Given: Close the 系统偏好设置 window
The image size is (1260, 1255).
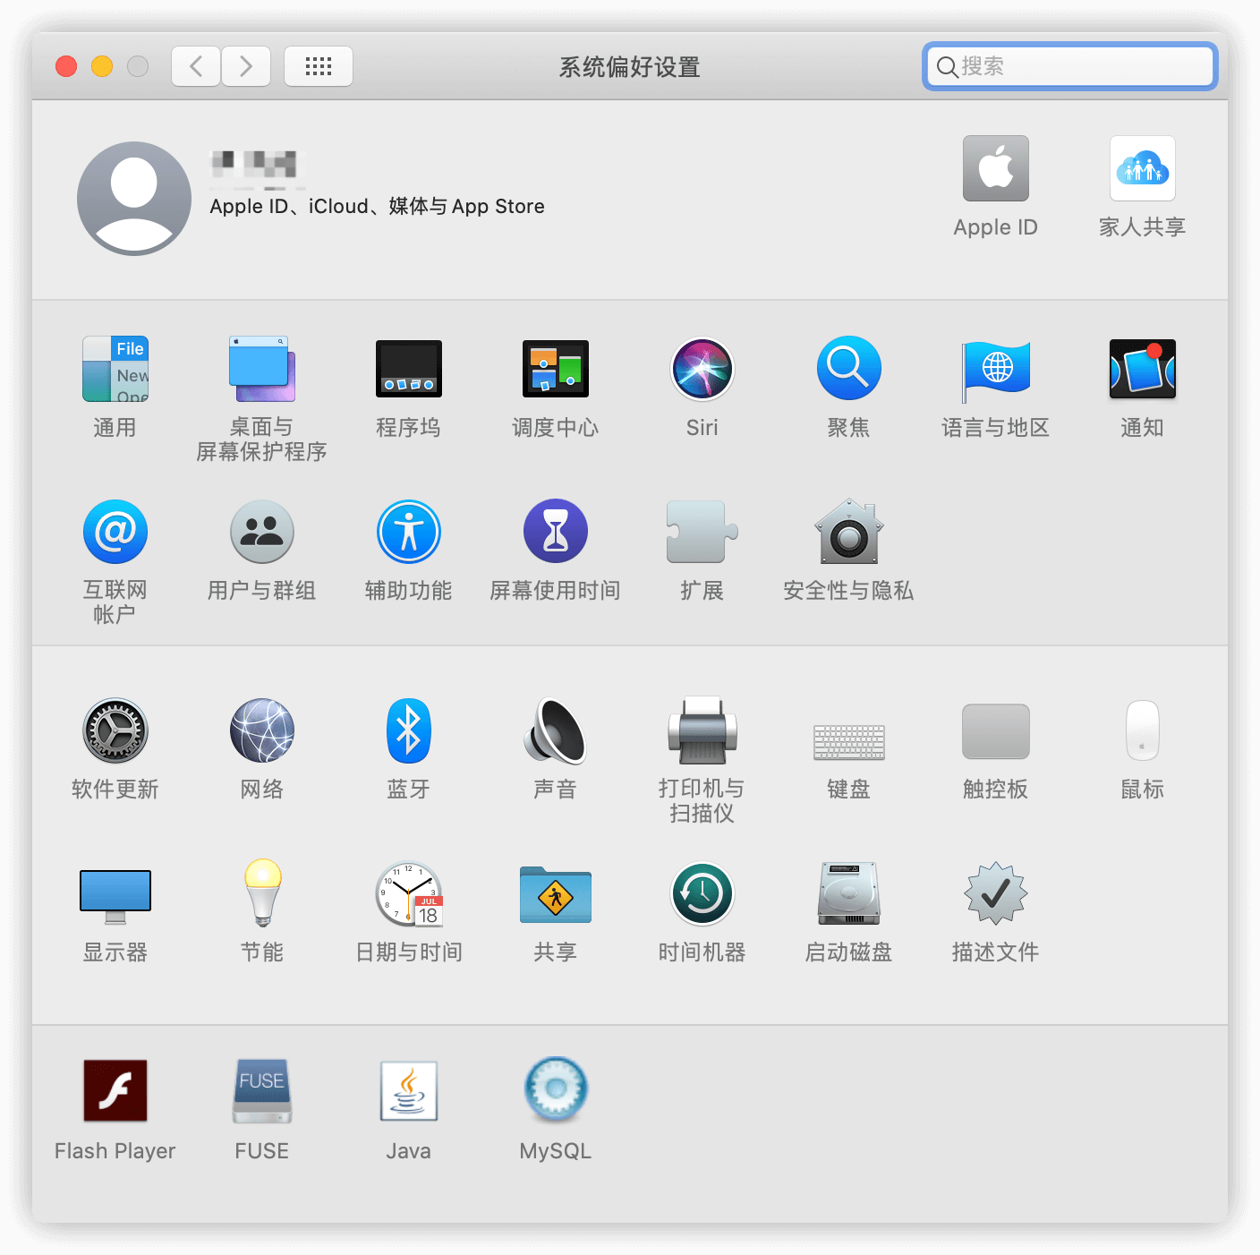Looking at the screenshot, I should [66, 66].
